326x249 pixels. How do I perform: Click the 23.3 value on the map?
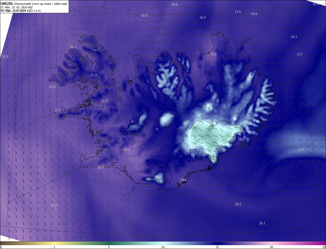53,205
